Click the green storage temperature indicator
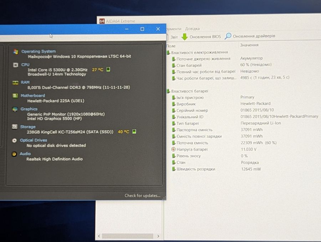321x242 pixels. [x=134, y=131]
